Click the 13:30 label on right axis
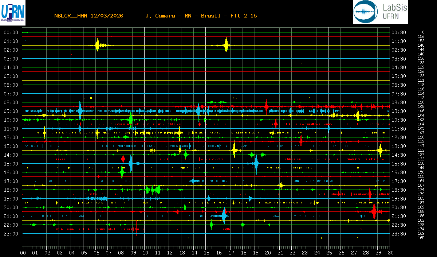 pos(398,146)
